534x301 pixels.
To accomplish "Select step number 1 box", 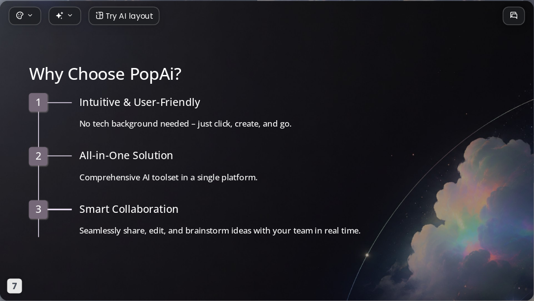I will point(38,102).
